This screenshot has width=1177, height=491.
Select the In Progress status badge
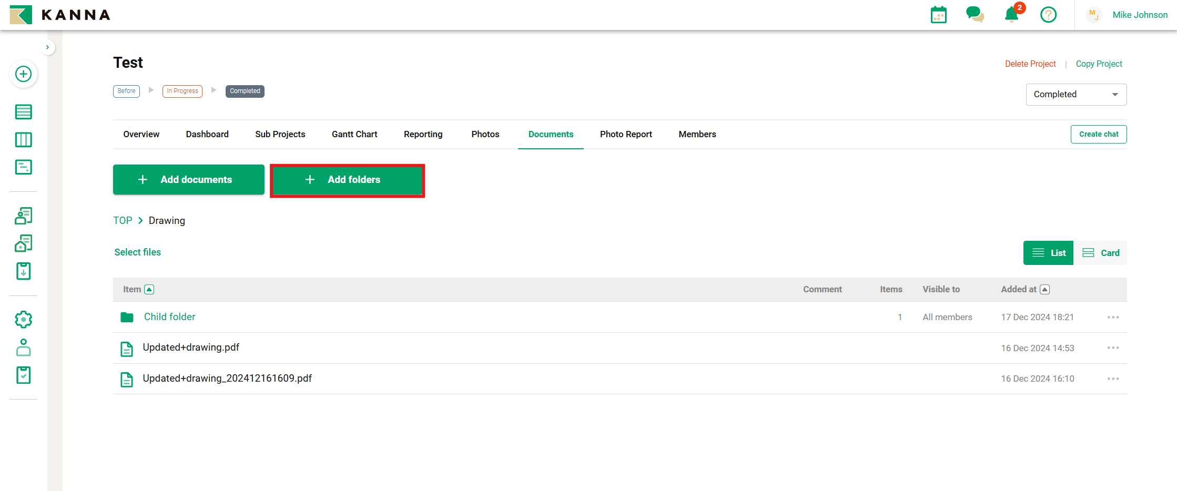(x=182, y=91)
